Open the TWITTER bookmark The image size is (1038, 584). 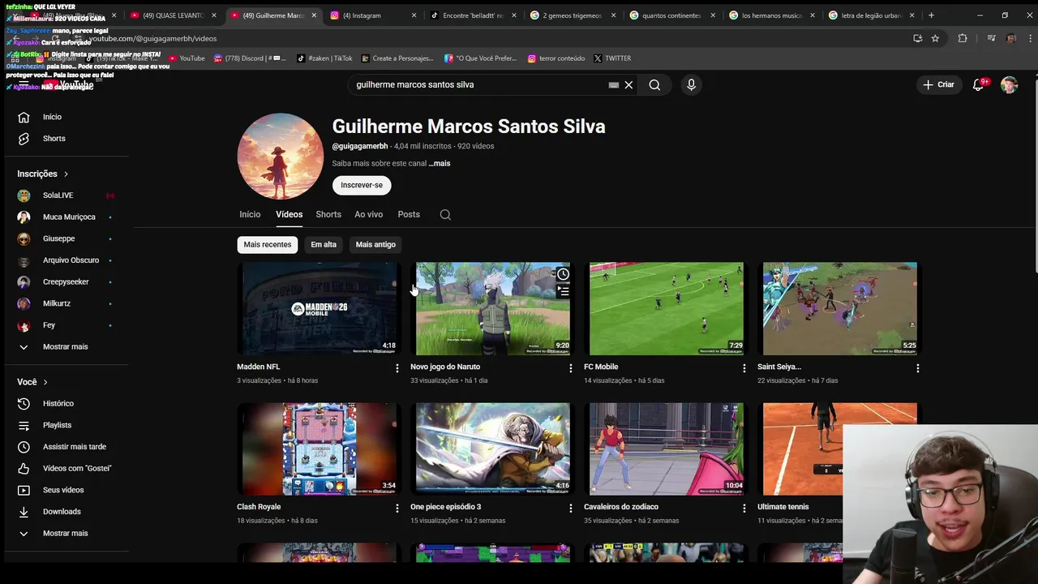click(x=612, y=58)
